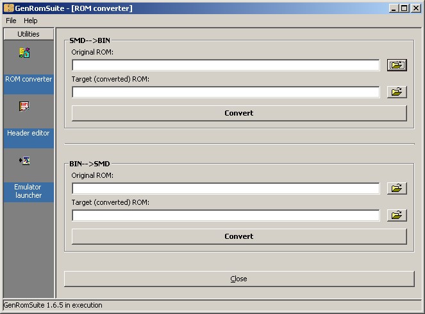425x314 pixels.
Task: Close the GenRomSuite window
Action: pyautogui.click(x=416, y=8)
